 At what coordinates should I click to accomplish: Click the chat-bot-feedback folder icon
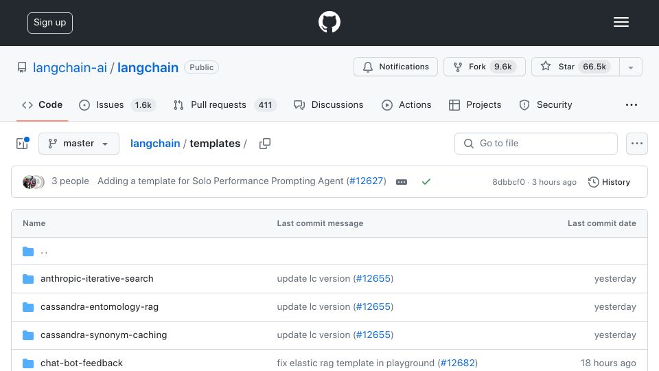coord(28,363)
